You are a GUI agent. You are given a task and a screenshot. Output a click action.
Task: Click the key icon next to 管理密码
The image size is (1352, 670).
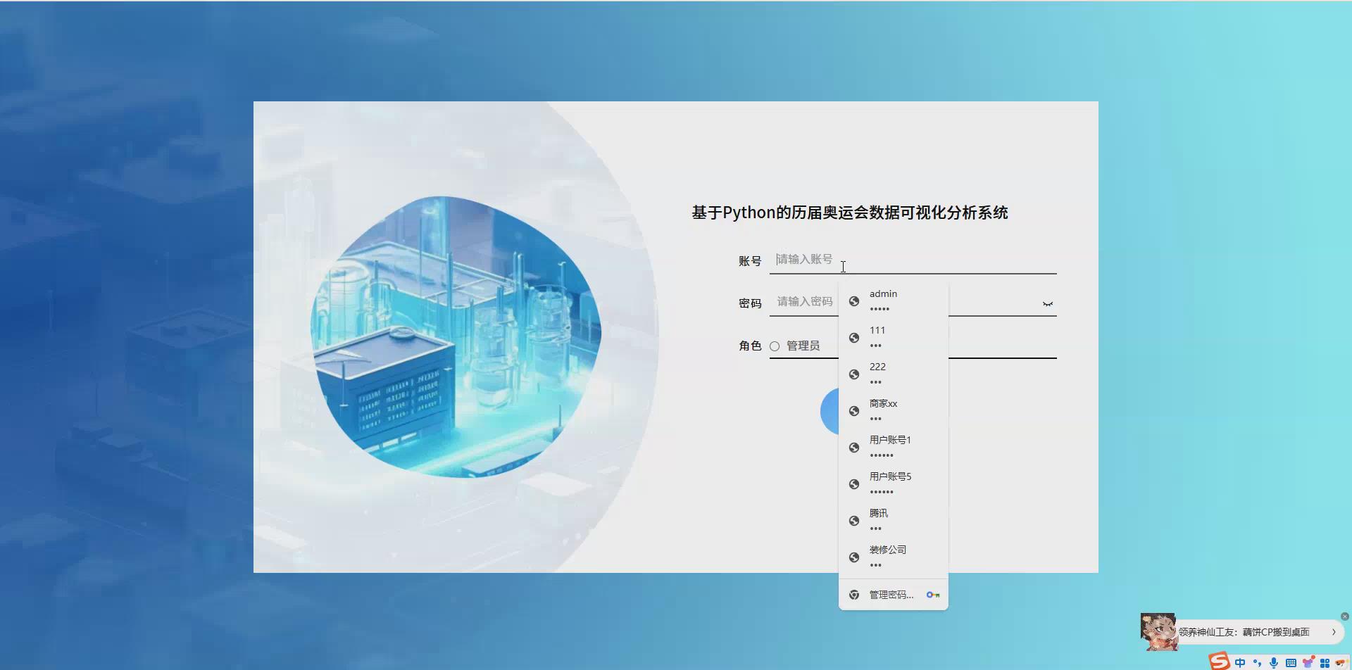coord(933,595)
